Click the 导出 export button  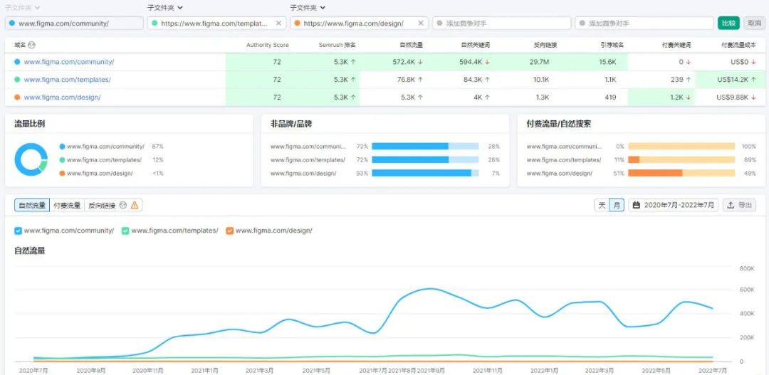click(x=740, y=206)
